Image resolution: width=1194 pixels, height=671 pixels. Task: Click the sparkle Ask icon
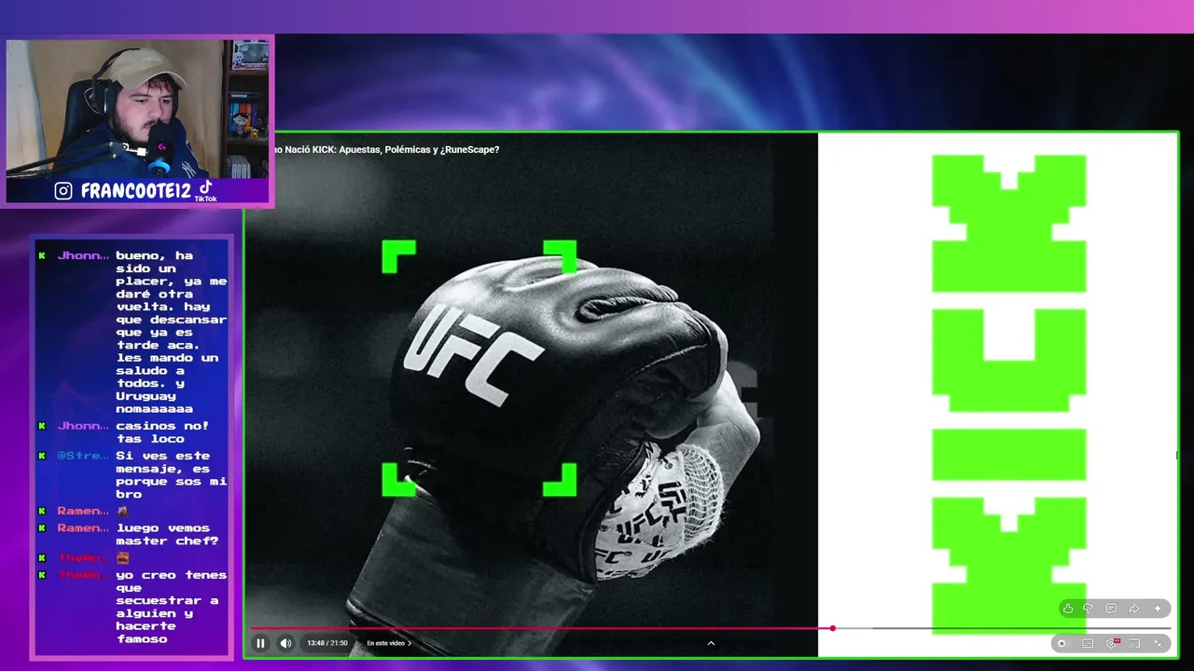click(1158, 609)
